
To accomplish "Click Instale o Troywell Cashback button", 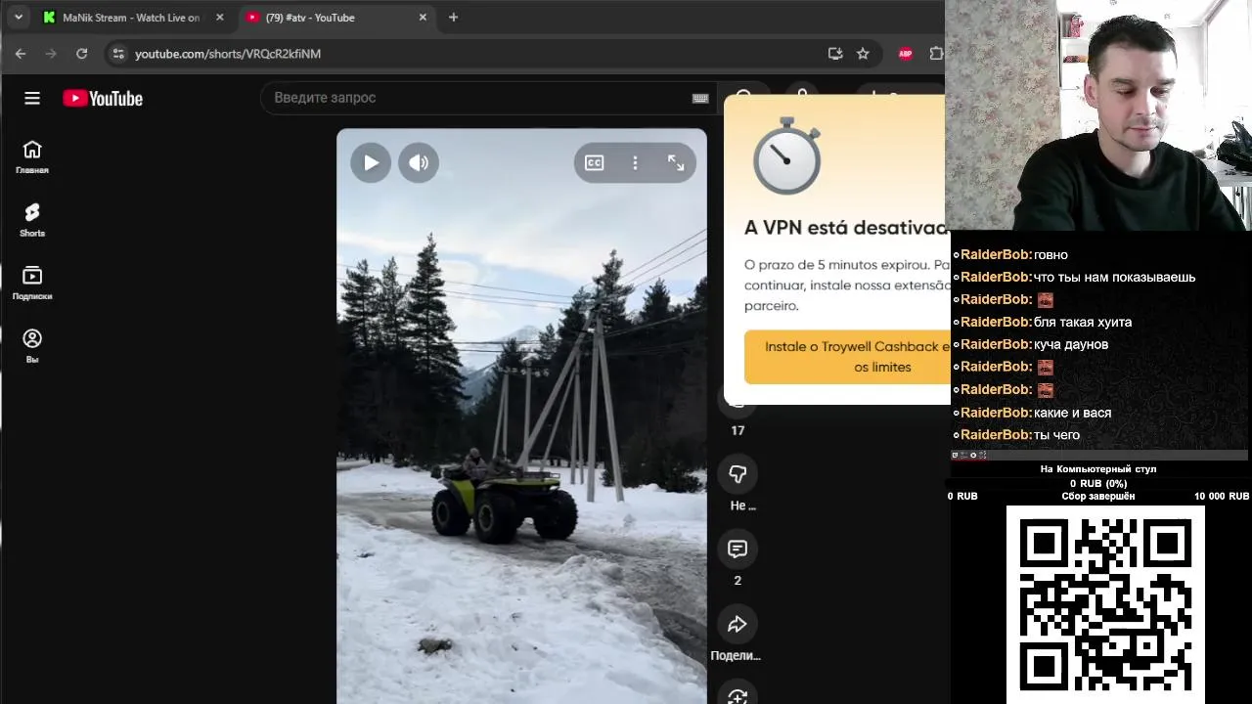I will pos(847,357).
